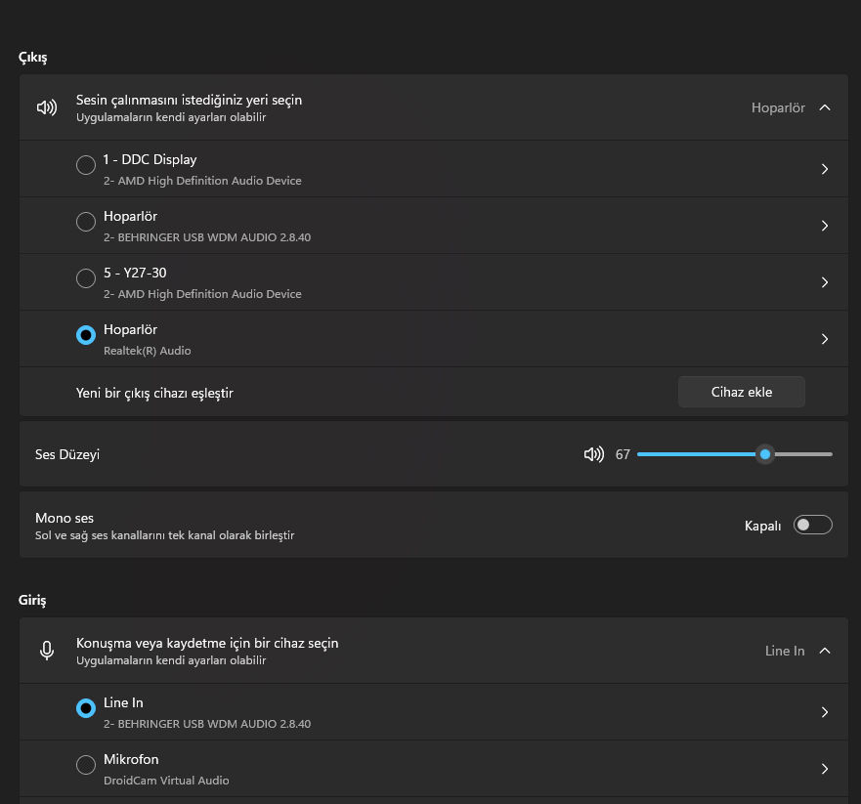Click the Line In BEHRINGER input row
The image size is (861, 804).
(434, 712)
